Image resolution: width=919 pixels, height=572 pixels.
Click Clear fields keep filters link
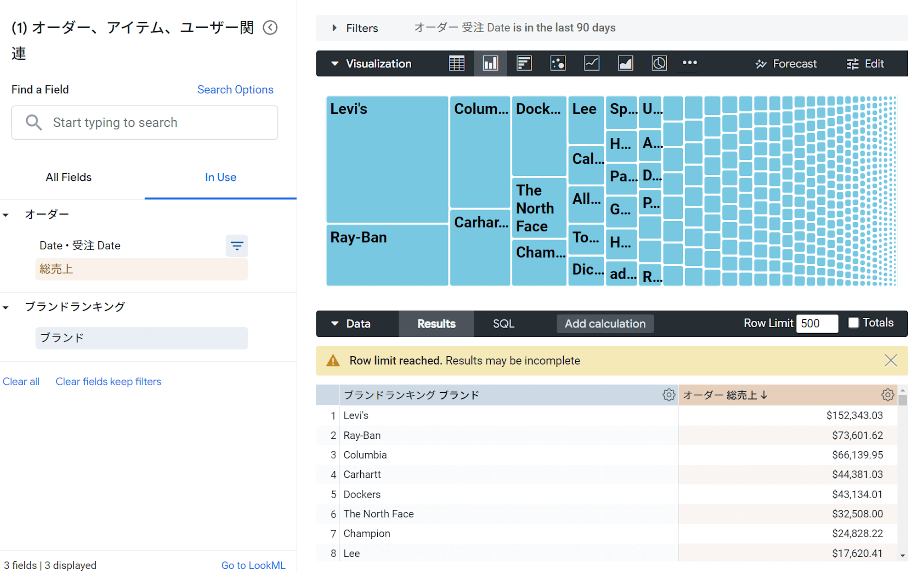coord(108,381)
